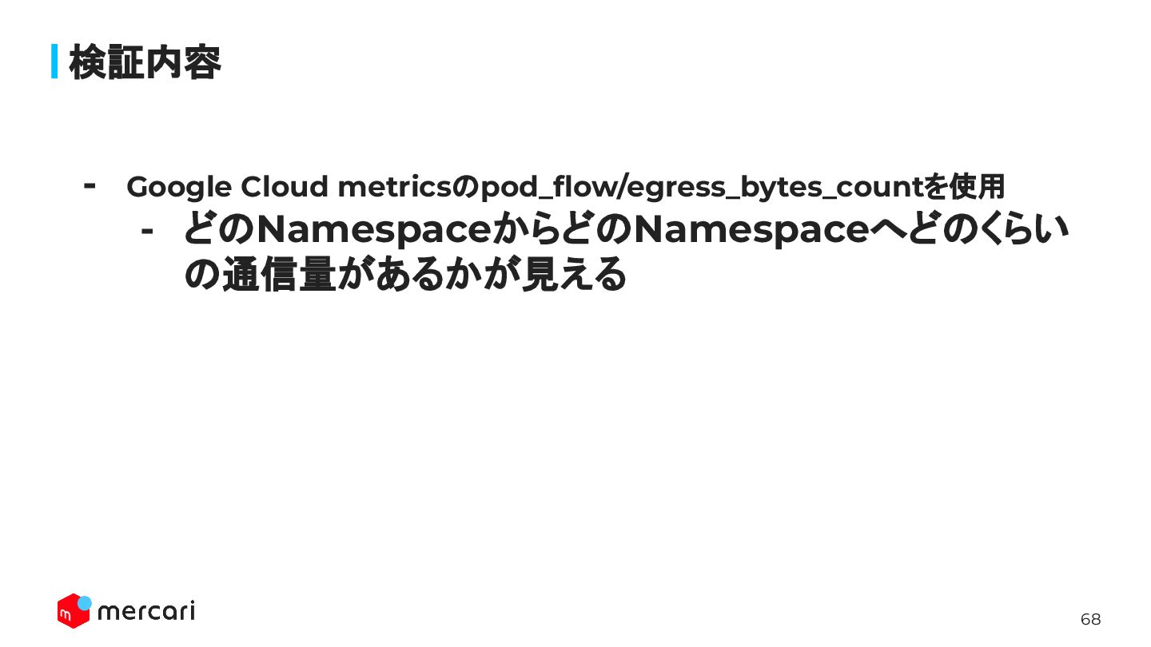Screen dimensions: 1151x647
Task: Click the page number 68
Action: 1090,619
